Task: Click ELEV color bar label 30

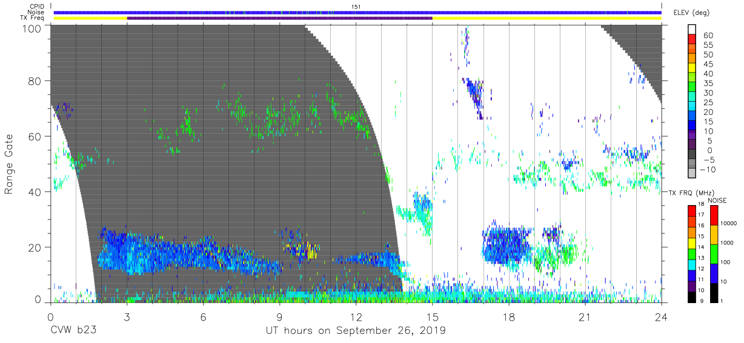Action: [x=708, y=93]
